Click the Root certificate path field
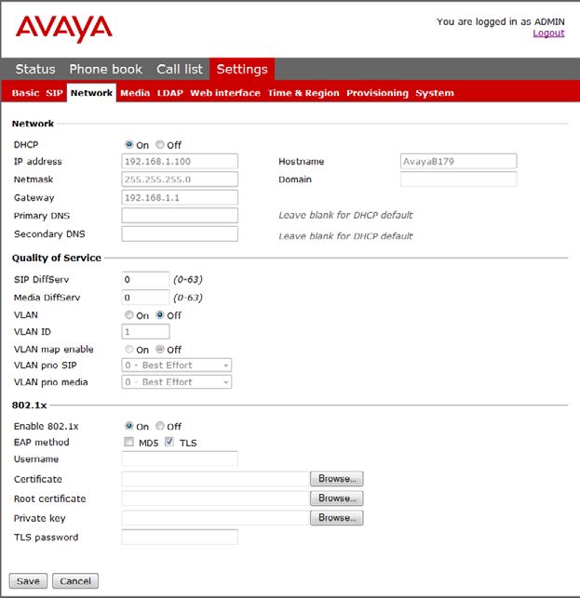 coord(215,498)
